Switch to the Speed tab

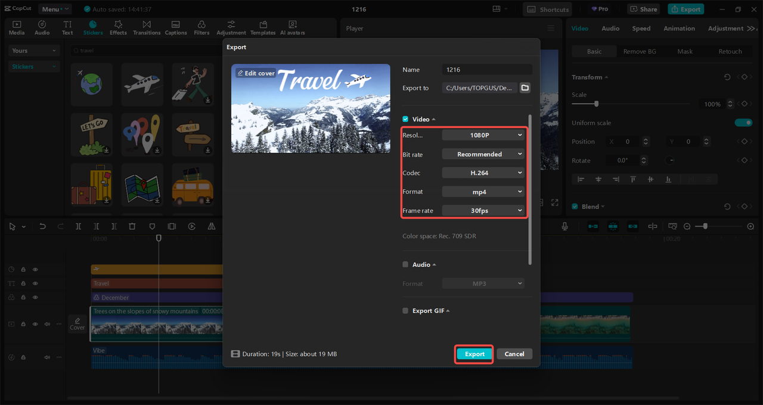point(641,29)
